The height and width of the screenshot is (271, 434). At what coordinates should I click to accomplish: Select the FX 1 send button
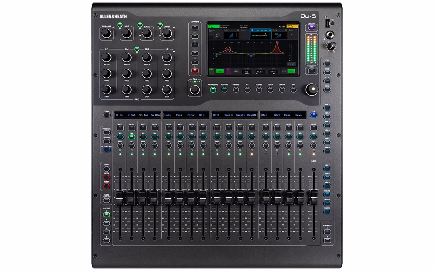point(327,64)
